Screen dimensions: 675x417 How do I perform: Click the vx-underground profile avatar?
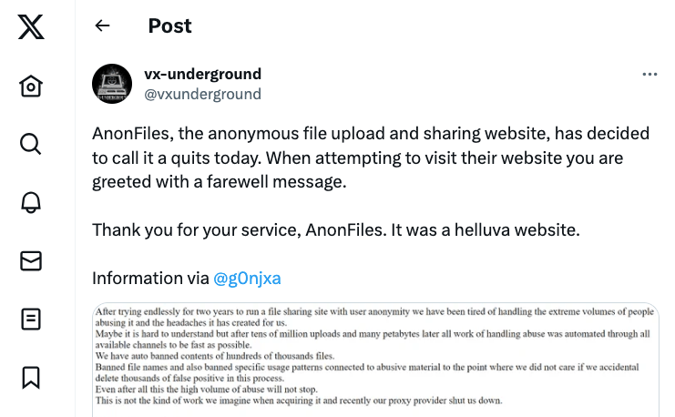114,84
